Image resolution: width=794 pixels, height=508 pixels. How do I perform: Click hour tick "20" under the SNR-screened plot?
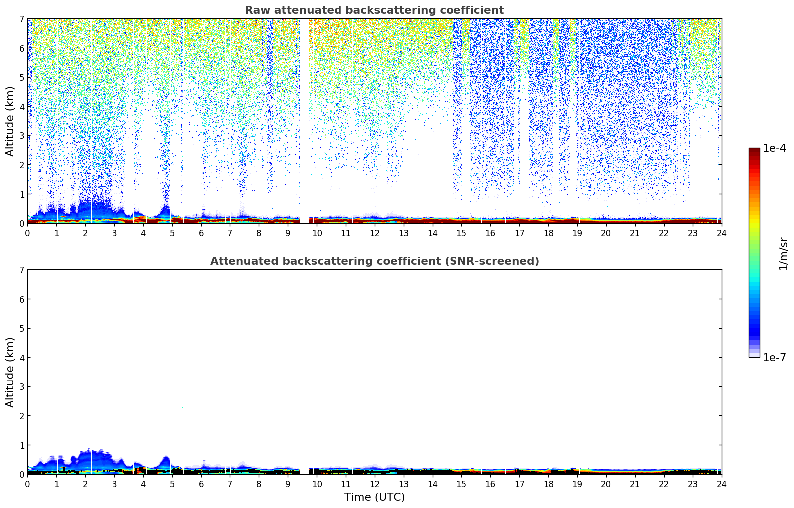606,484
